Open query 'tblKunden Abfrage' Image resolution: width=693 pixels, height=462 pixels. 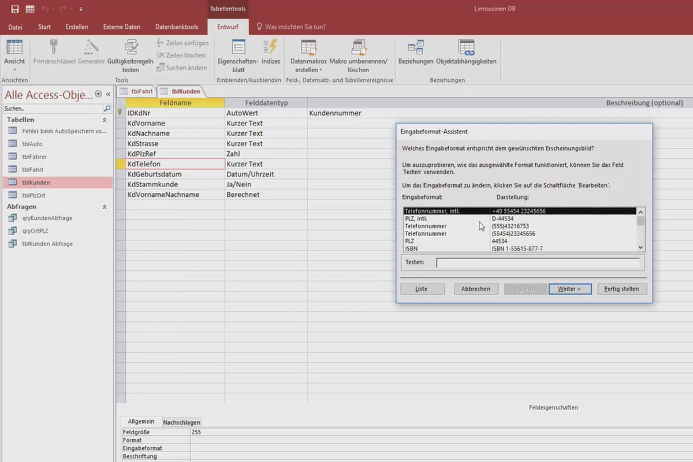(57, 244)
